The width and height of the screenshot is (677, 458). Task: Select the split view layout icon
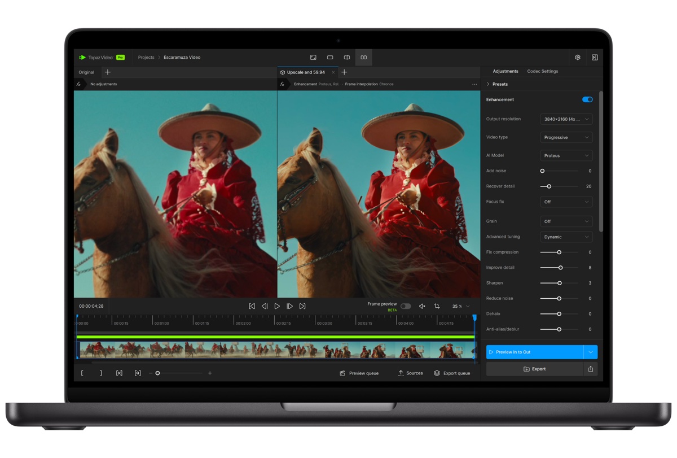click(347, 58)
